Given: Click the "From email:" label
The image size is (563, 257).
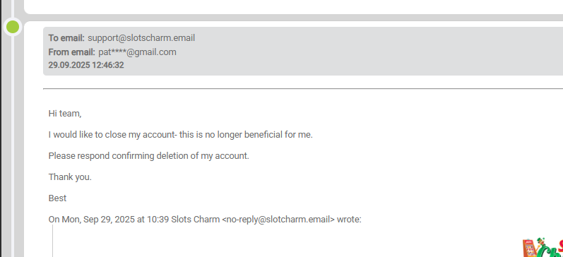Looking at the screenshot, I should [x=72, y=52].
